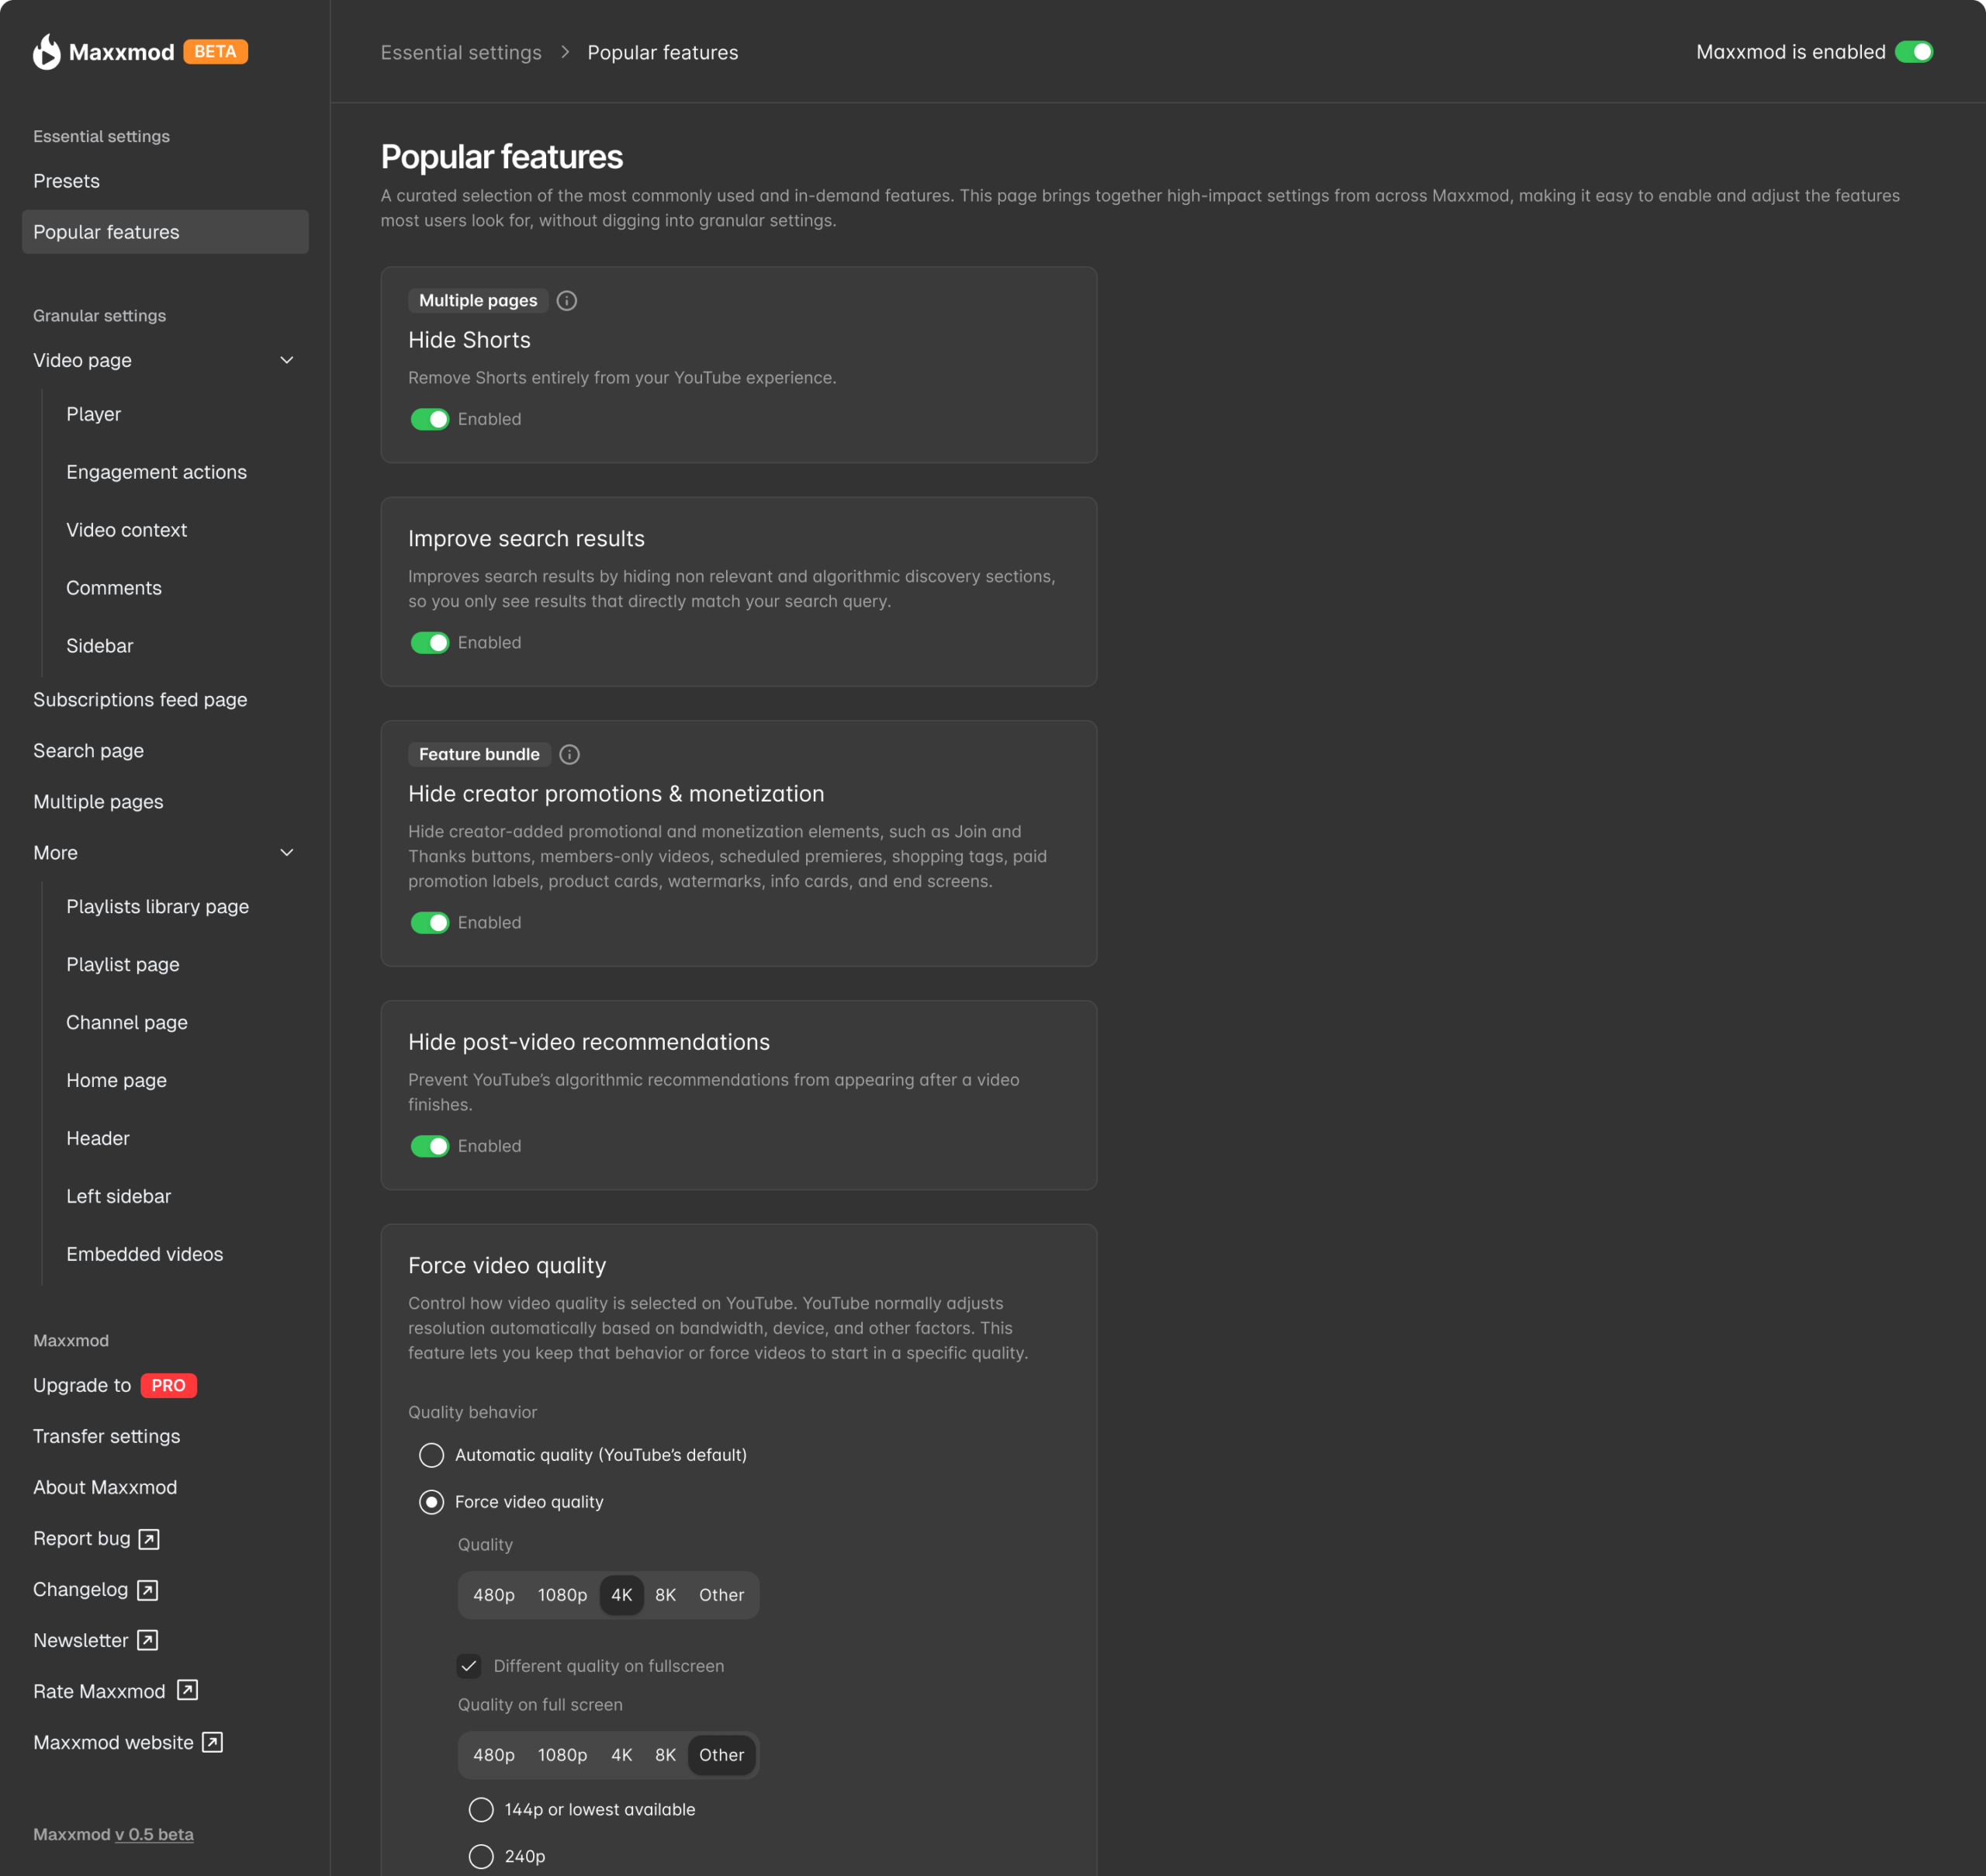1986x1876 pixels.
Task: Turn off the Improve search results toggle
Action: (x=429, y=642)
